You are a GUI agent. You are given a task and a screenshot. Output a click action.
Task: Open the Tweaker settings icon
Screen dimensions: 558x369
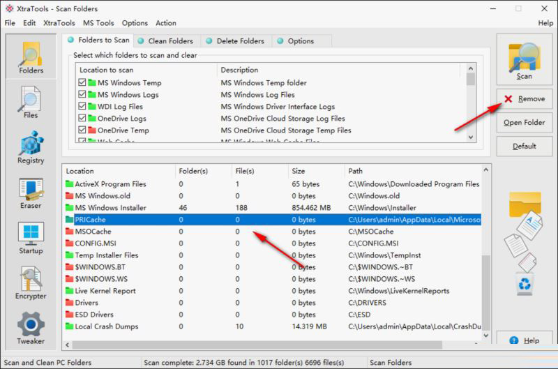(x=31, y=329)
